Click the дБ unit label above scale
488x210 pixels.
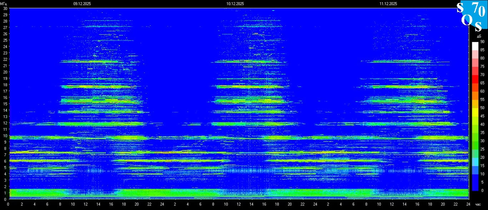click(x=478, y=36)
